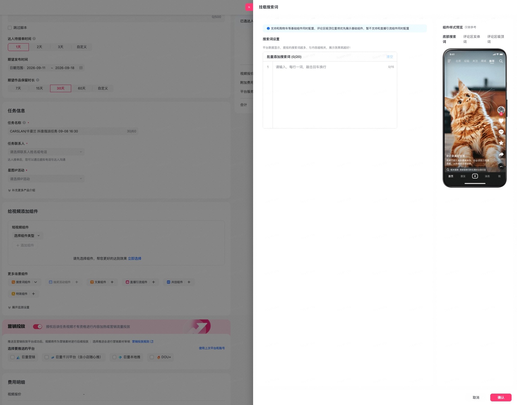This screenshot has height=405, width=517.
Task: Click the star favorite icon in phone preview
Action: [501, 143]
